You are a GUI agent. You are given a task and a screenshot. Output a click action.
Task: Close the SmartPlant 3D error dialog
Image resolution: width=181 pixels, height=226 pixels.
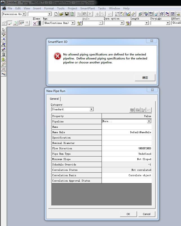coord(152,41)
